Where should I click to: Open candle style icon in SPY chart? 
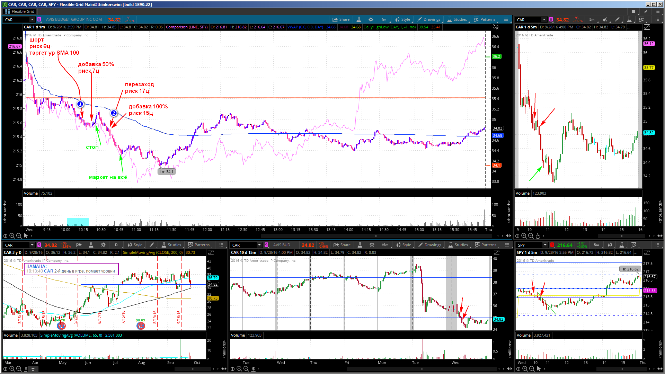(x=610, y=245)
